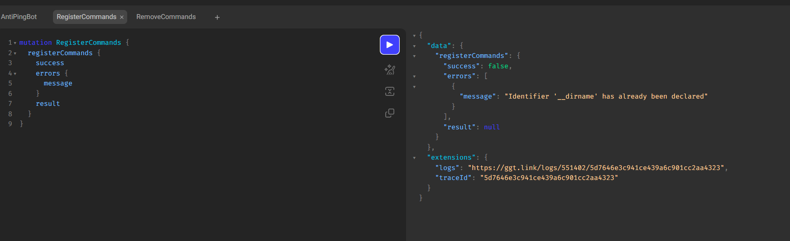Click the logs URL in the response
The height and width of the screenshot is (241, 790).
[596, 168]
